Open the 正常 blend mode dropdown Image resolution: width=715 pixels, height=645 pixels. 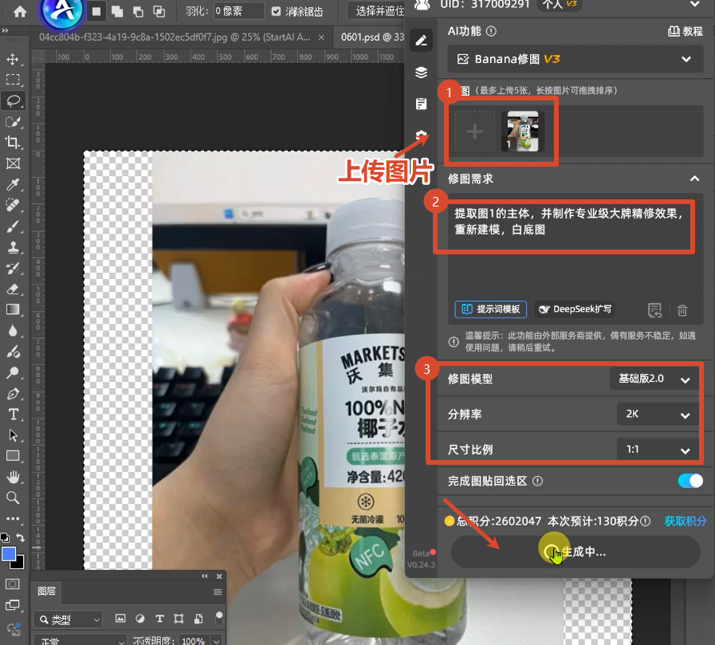pos(81,639)
